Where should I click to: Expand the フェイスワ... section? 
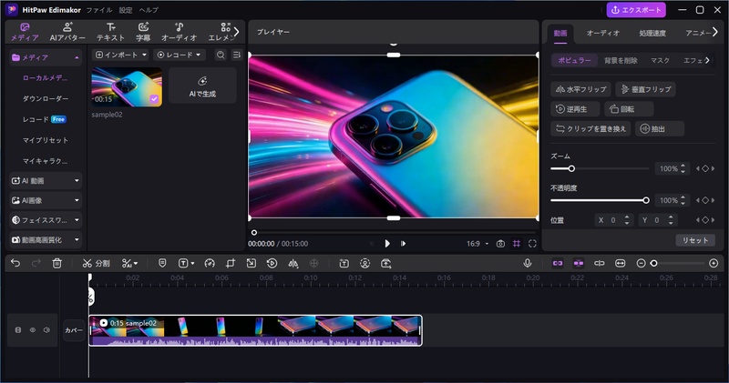[x=46, y=220]
